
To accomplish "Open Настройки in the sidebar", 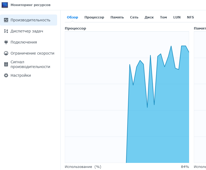I will [x=29, y=75].
